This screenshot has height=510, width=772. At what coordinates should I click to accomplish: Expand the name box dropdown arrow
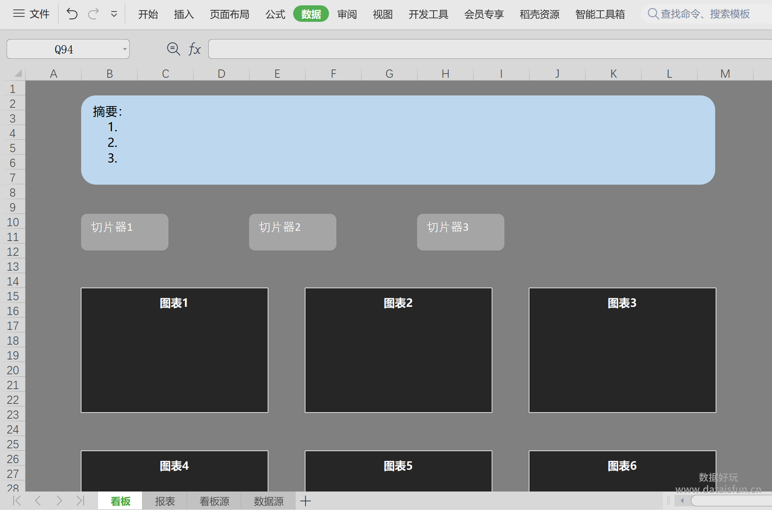(x=124, y=49)
